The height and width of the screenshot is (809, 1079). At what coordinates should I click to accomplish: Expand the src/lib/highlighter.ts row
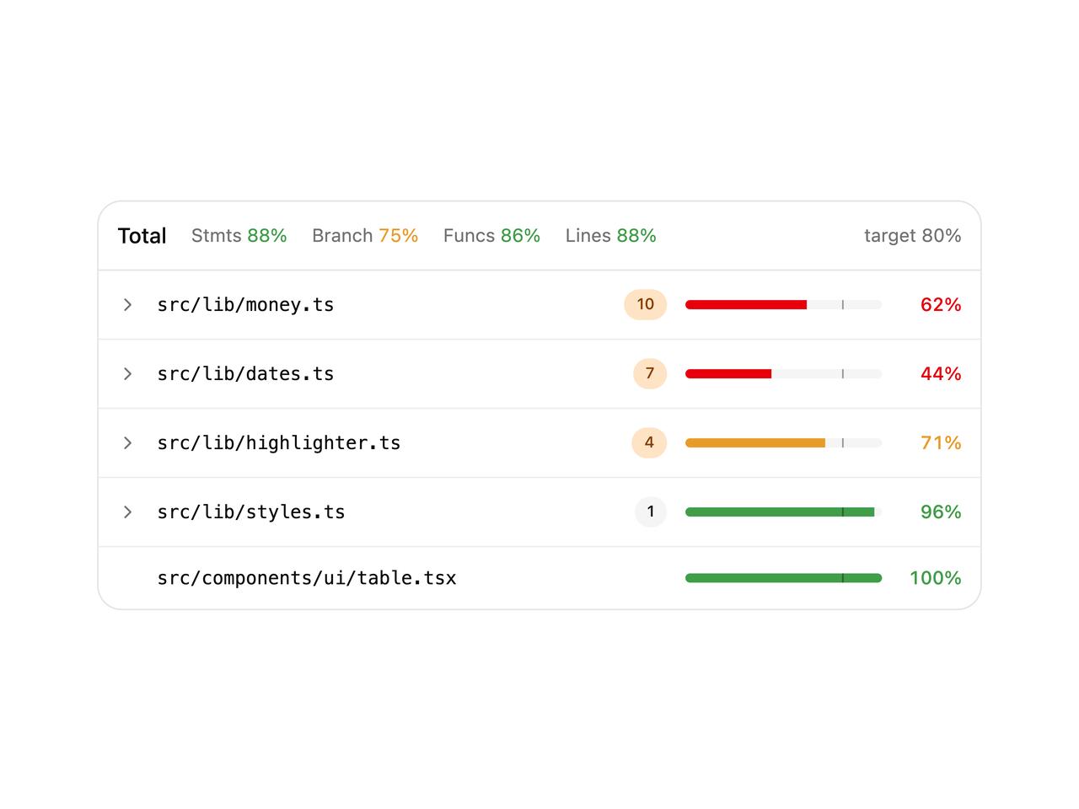tap(127, 443)
